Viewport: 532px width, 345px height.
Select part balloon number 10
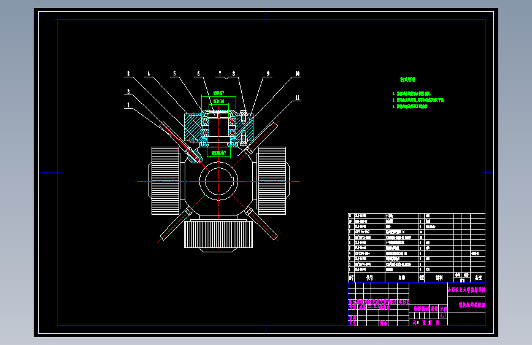298,74
